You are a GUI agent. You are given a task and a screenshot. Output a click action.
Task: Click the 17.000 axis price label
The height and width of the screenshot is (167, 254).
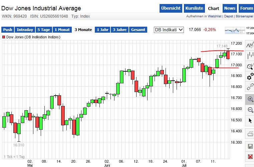[236, 65]
